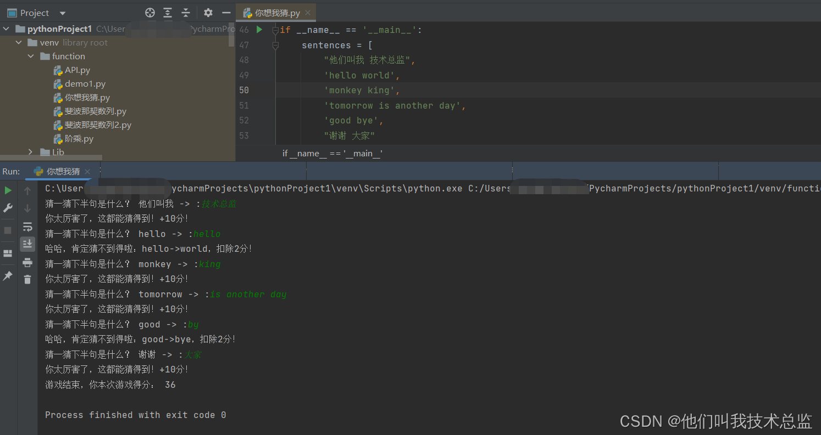This screenshot has height=435, width=821.
Task: Click the final score line showing 36
Action: (x=110, y=385)
